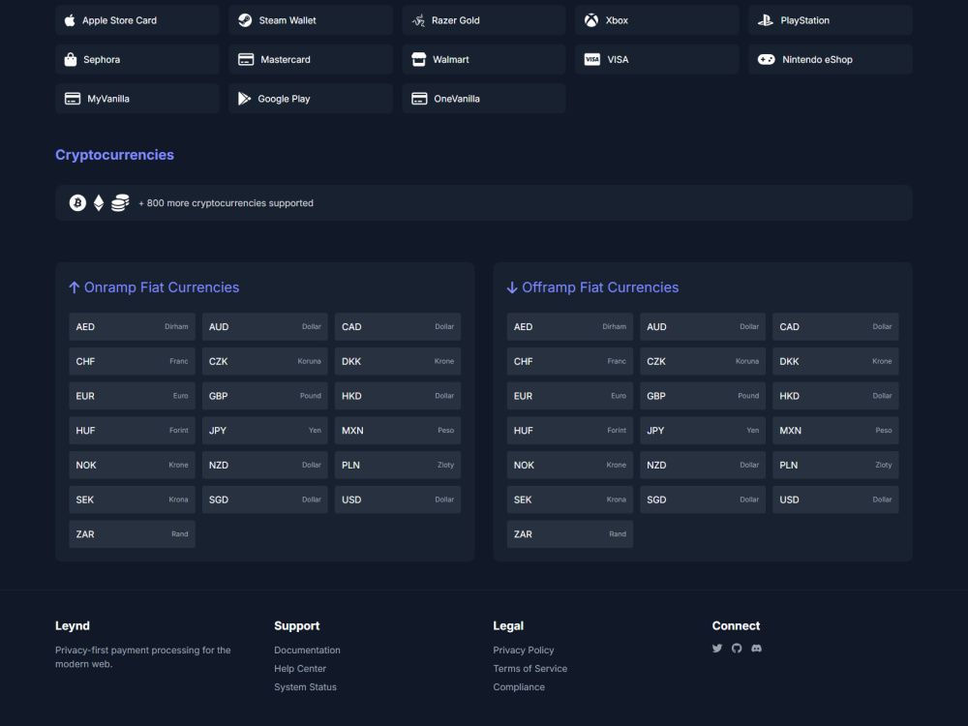This screenshot has width=968, height=726.
Task: Click the Mastercard card icon
Action: coord(246,59)
